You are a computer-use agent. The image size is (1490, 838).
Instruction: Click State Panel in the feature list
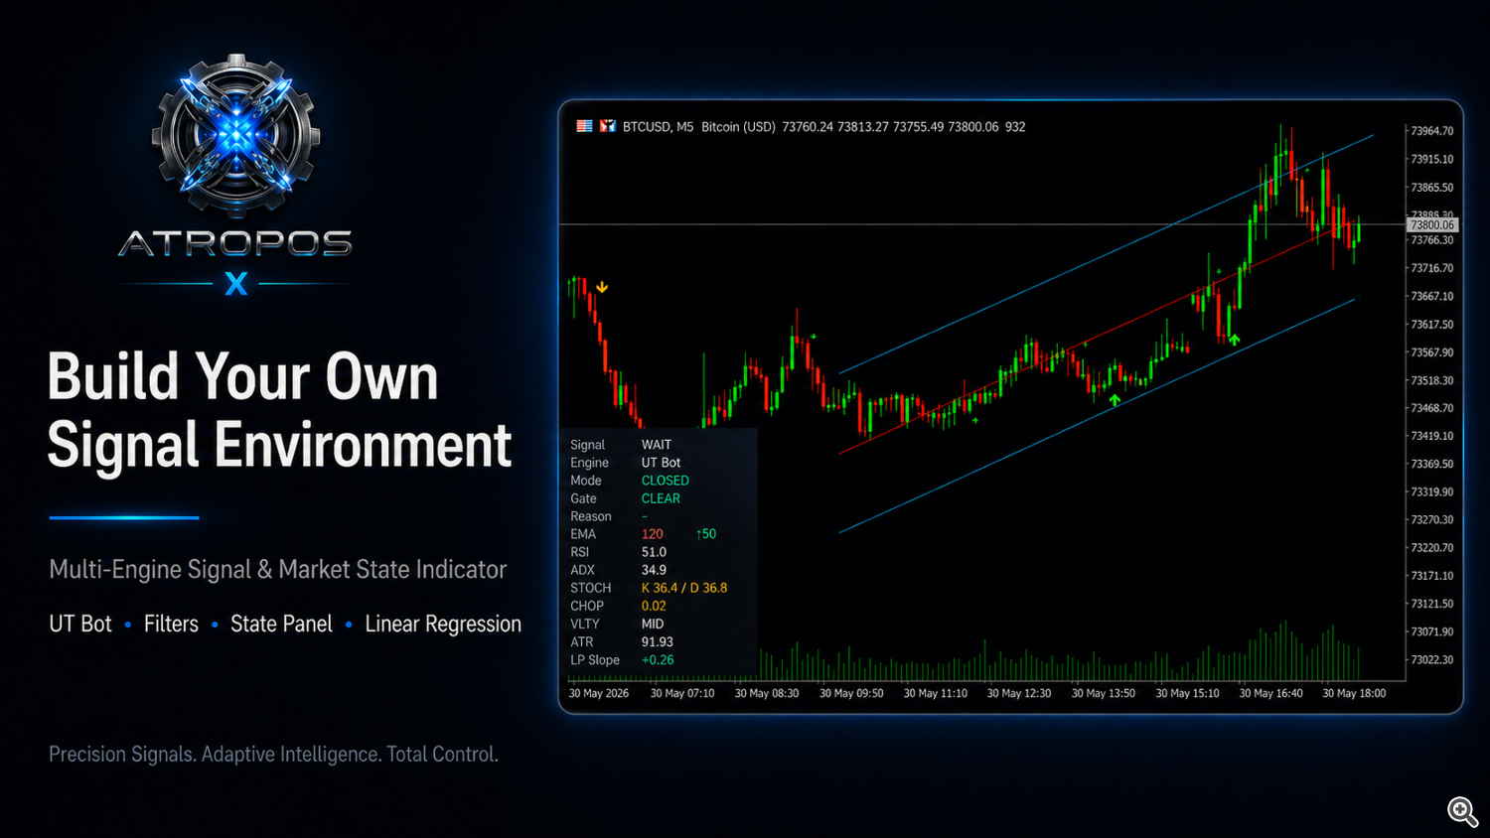click(x=281, y=624)
